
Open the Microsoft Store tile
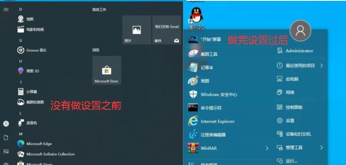(x=107, y=70)
